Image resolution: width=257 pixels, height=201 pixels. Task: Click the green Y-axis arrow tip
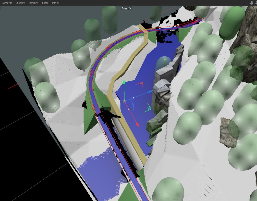[124, 82]
